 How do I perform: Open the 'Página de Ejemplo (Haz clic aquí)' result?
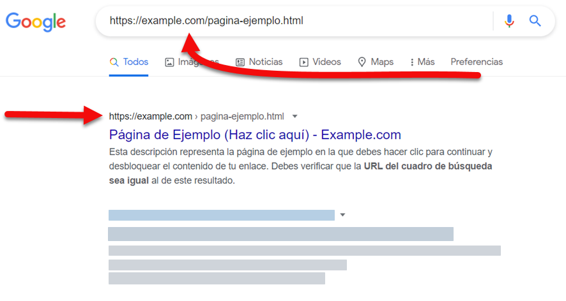(x=255, y=135)
